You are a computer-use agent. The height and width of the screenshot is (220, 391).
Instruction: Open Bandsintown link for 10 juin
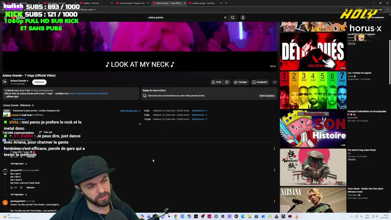199,119
